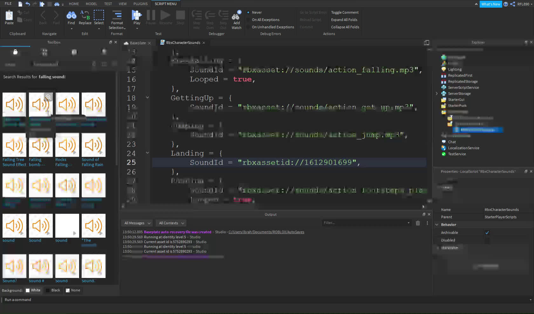Open the All Messages dropdown
The width and height of the screenshot is (534, 314).
tap(137, 223)
